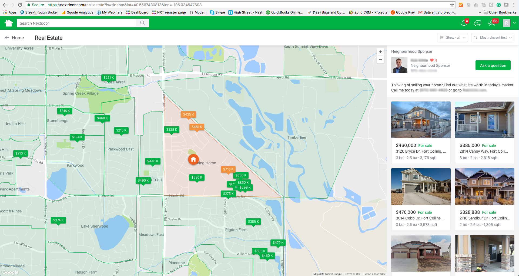519x276 pixels.
Task: Click the profile avatar R icon
Action: pyautogui.click(x=507, y=23)
